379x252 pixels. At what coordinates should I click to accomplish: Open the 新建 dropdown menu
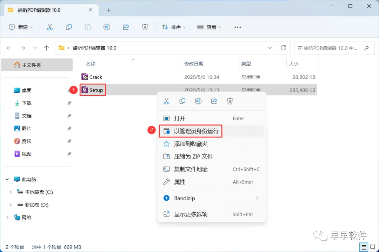click(21, 27)
